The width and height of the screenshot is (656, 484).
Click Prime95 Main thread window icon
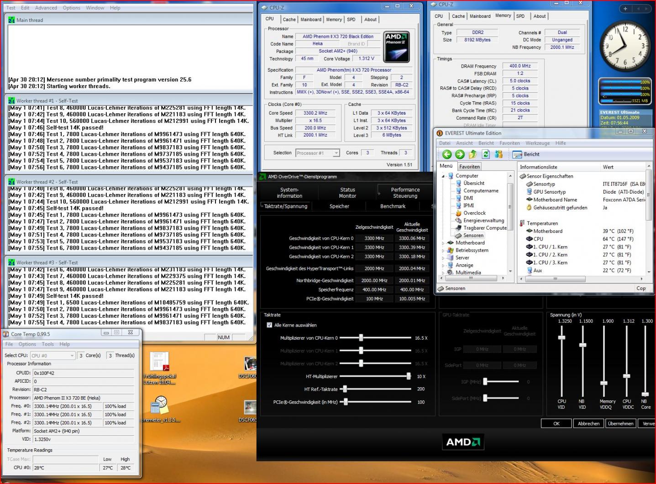tap(11, 20)
